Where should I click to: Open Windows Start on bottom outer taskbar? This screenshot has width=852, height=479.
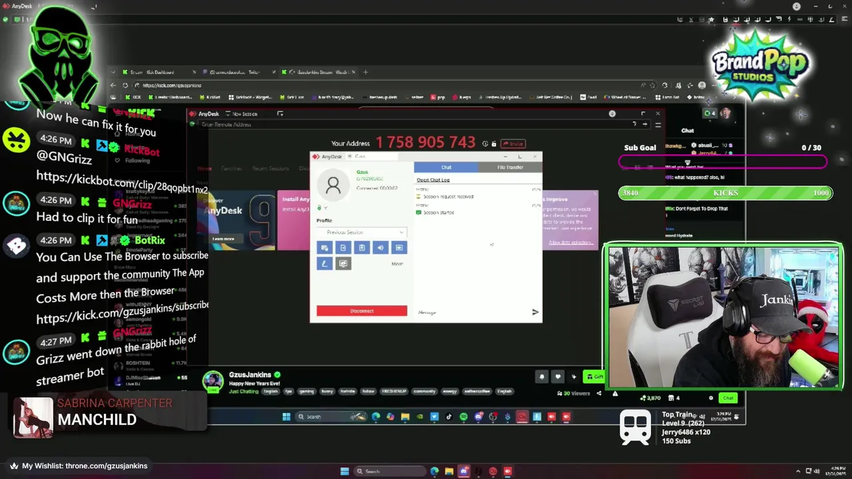[344, 471]
